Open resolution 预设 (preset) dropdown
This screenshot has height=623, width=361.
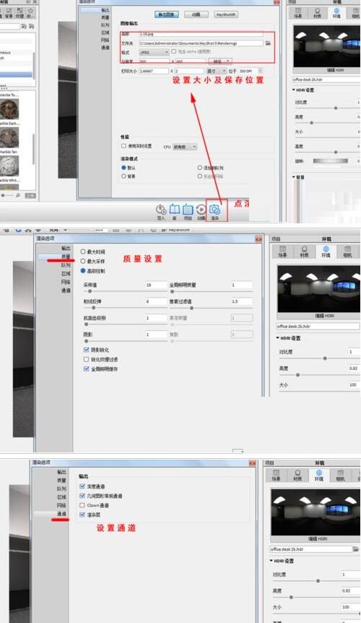point(220,61)
